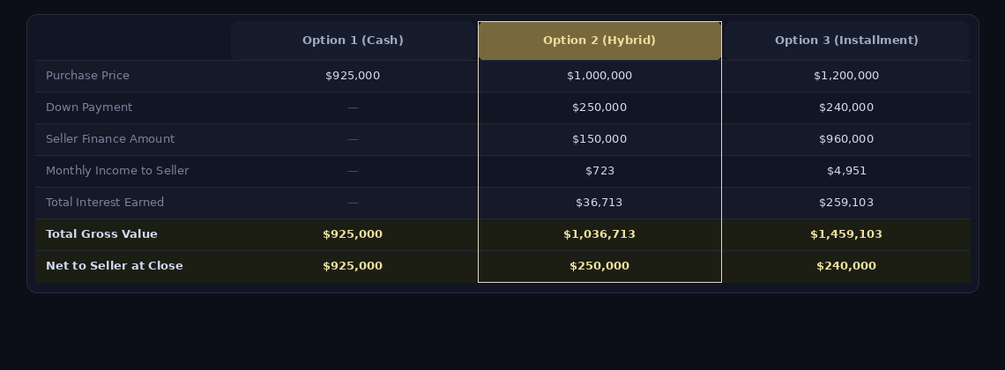Select the Option 1 (Cash) column header
The height and width of the screenshot is (370, 1005).
point(353,41)
